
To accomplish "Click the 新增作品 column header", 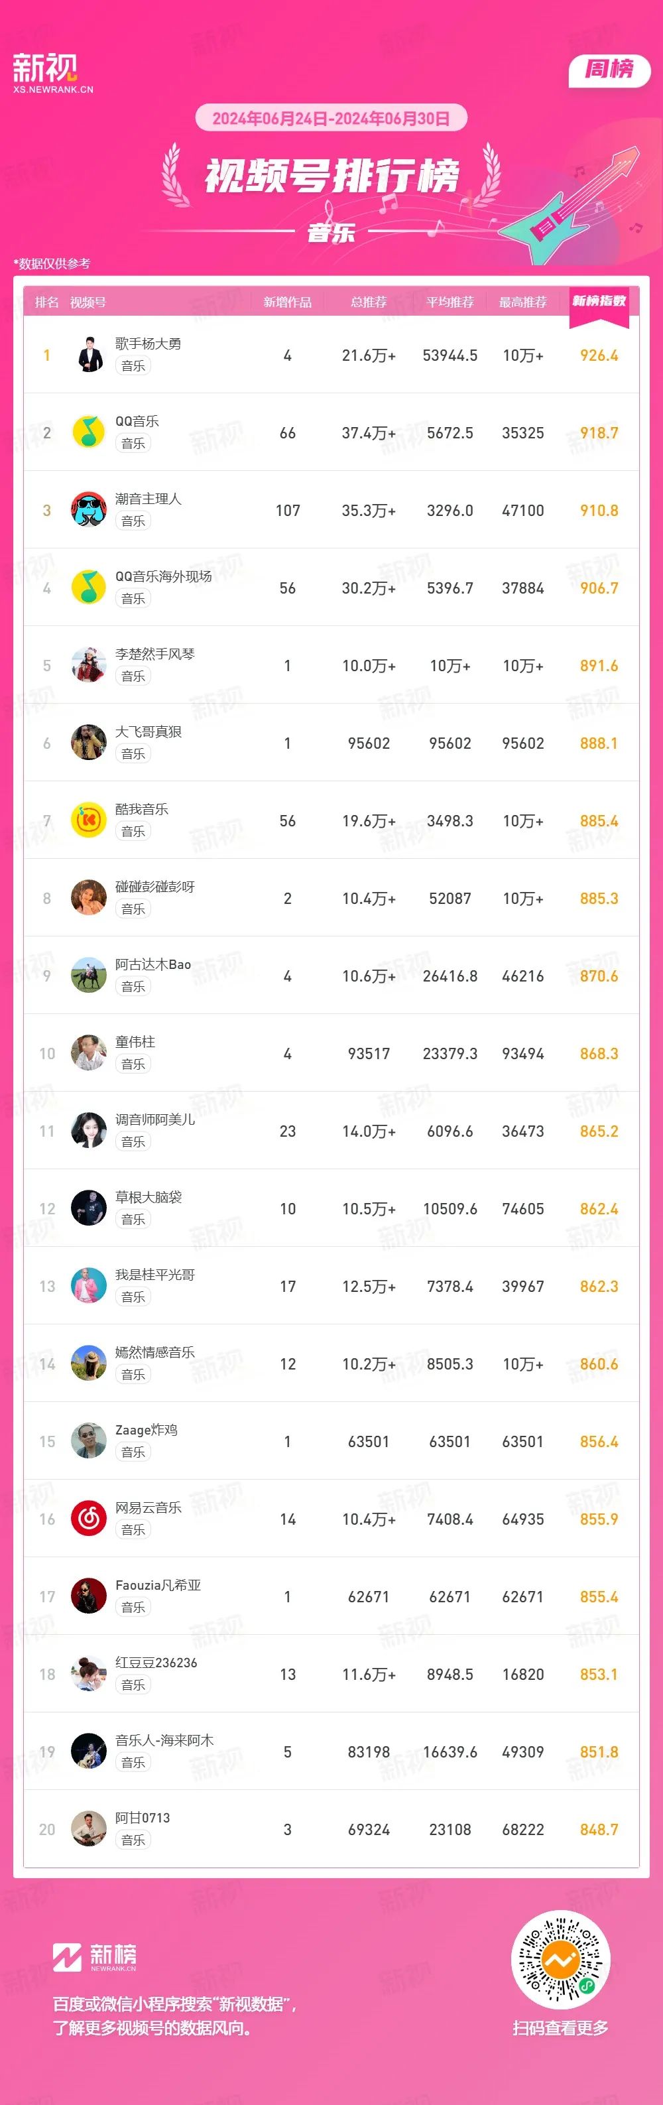I will tap(287, 302).
